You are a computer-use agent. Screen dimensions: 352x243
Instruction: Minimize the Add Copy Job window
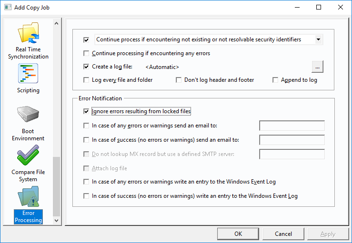coord(297,7)
